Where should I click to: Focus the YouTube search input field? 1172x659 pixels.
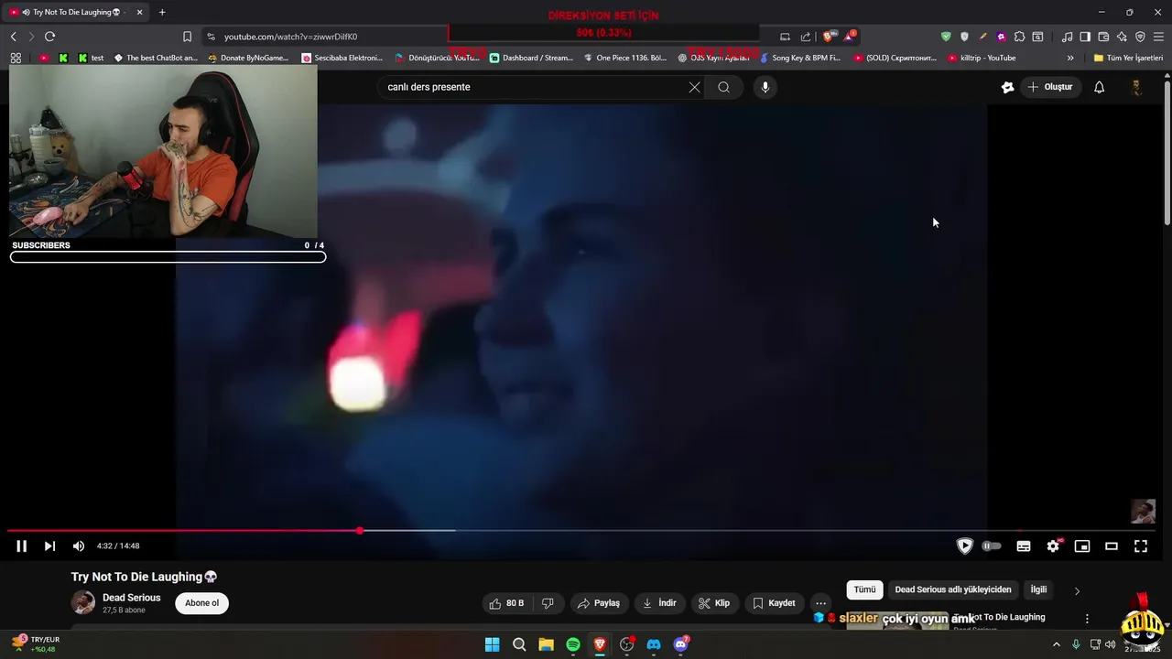tap(533, 87)
